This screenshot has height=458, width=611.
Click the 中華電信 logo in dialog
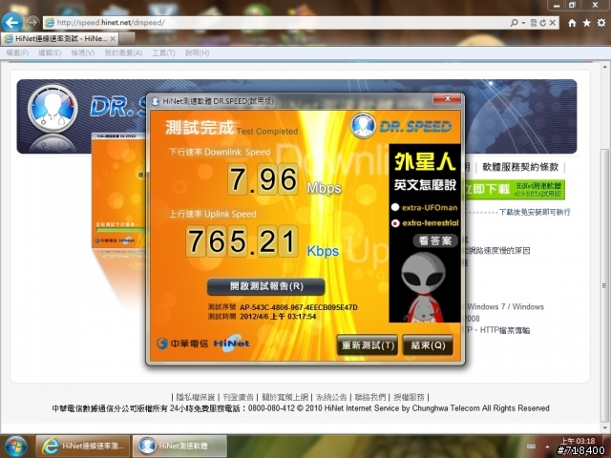[182, 343]
